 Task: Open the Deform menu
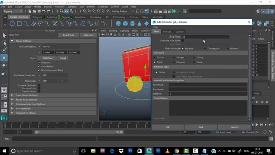pyautogui.click(x=91, y=7)
